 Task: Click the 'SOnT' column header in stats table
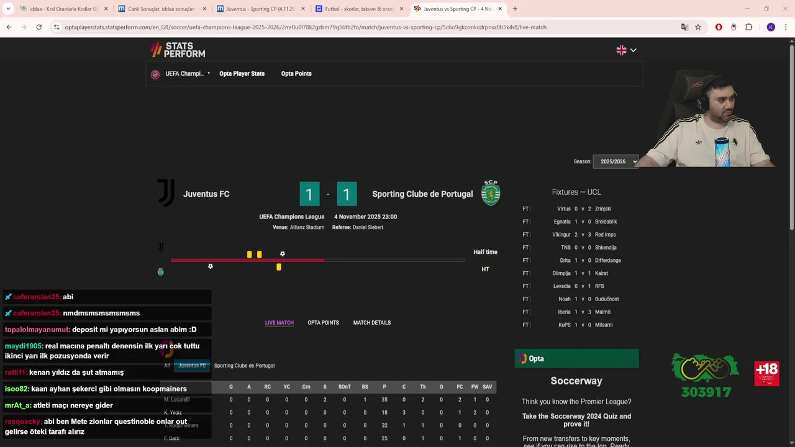click(345, 387)
